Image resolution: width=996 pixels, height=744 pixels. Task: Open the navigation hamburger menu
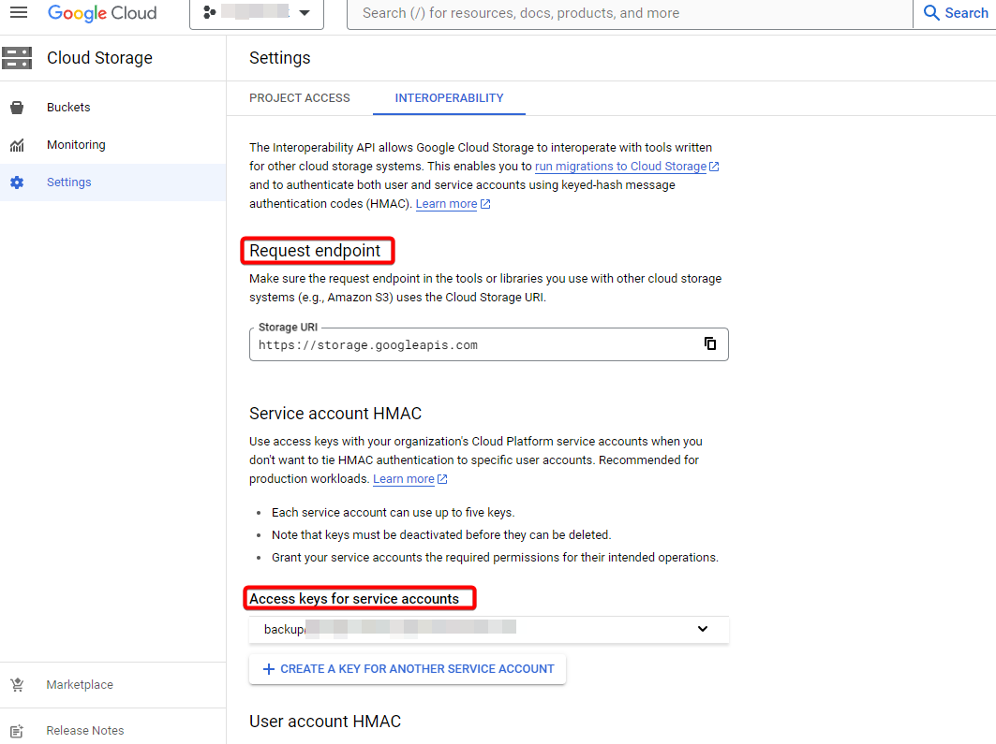click(19, 13)
